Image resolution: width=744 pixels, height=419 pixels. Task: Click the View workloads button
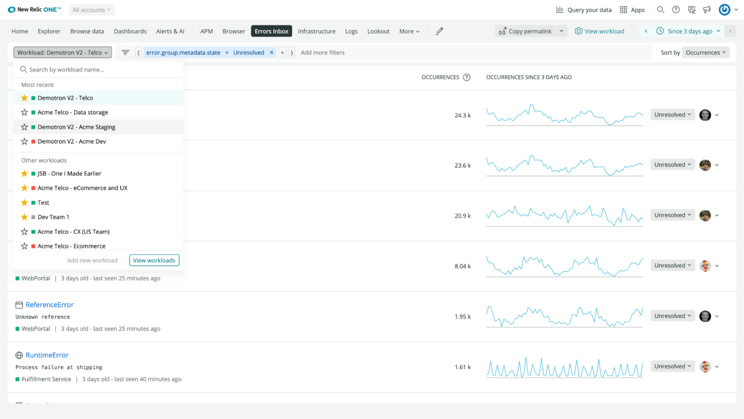coord(154,260)
